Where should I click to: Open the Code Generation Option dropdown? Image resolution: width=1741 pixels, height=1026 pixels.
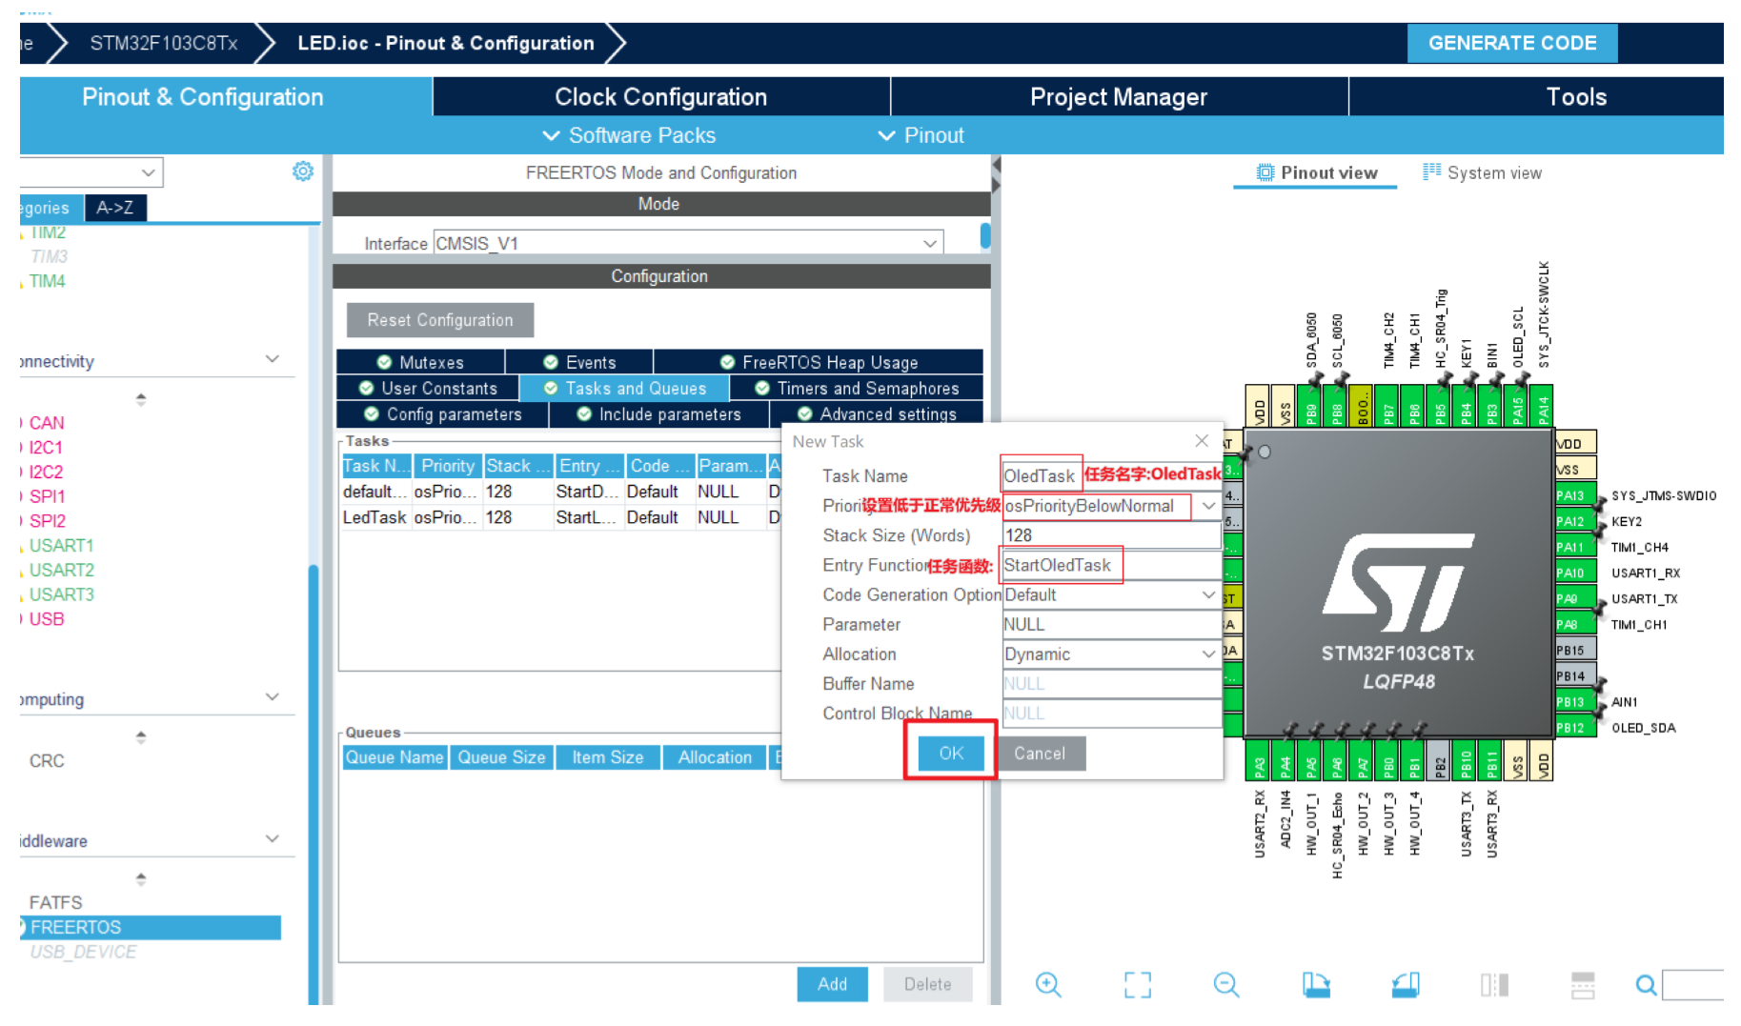(x=1111, y=594)
